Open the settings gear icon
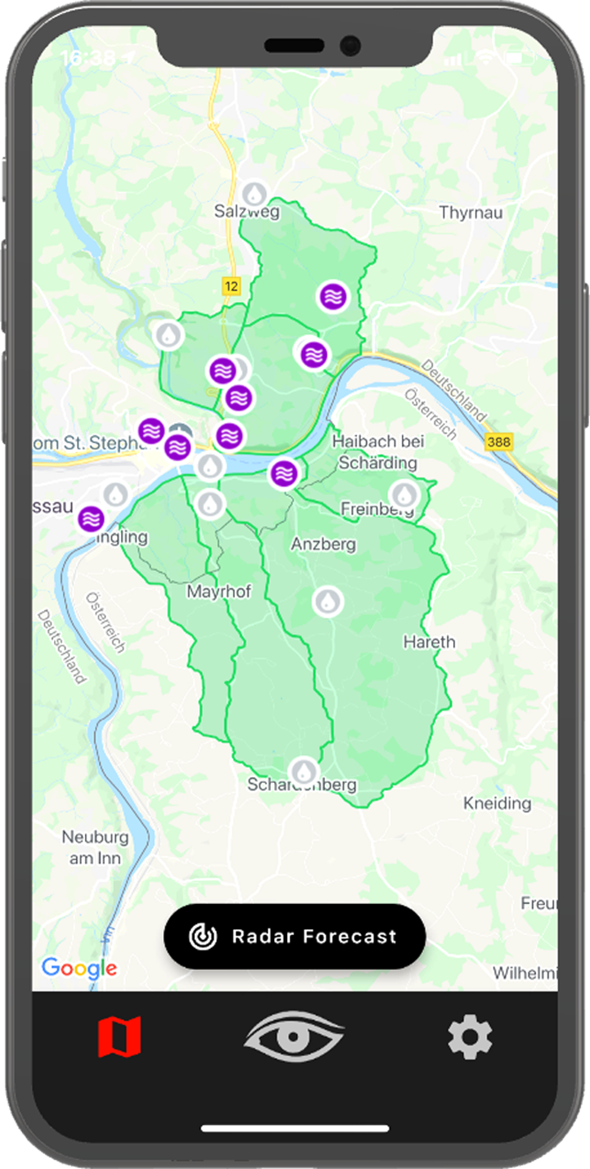The height and width of the screenshot is (1169, 590). click(470, 1037)
